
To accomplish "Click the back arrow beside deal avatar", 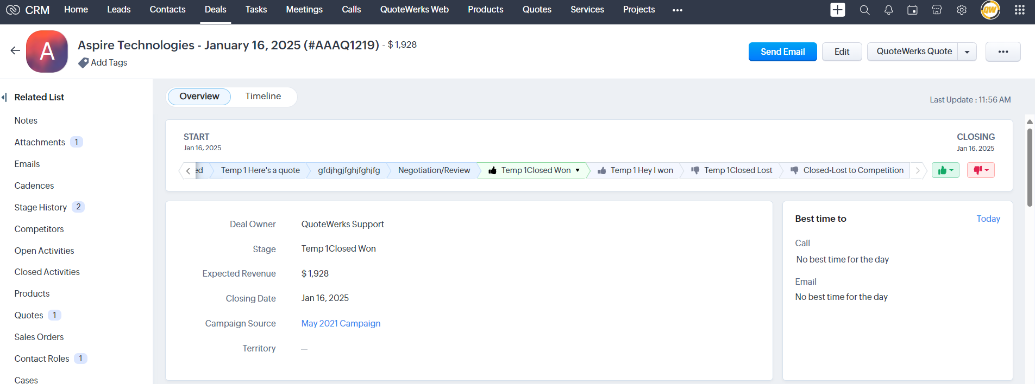I will pyautogui.click(x=15, y=51).
